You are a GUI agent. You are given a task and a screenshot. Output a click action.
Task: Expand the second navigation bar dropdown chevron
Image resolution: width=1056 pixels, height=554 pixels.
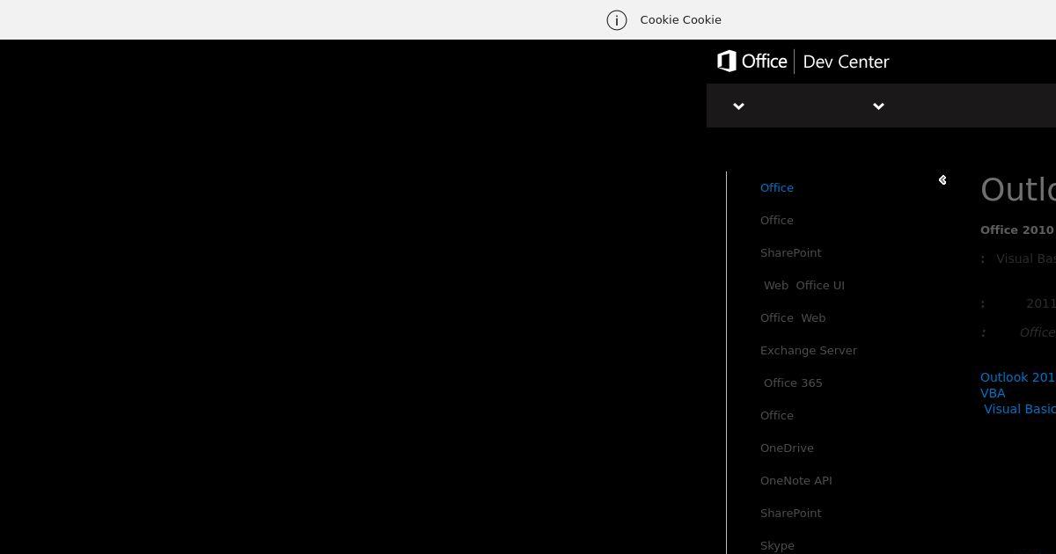(x=878, y=106)
